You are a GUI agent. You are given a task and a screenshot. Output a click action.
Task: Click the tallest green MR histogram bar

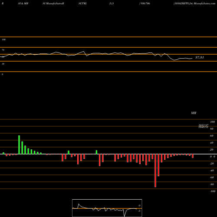tap(19, 145)
